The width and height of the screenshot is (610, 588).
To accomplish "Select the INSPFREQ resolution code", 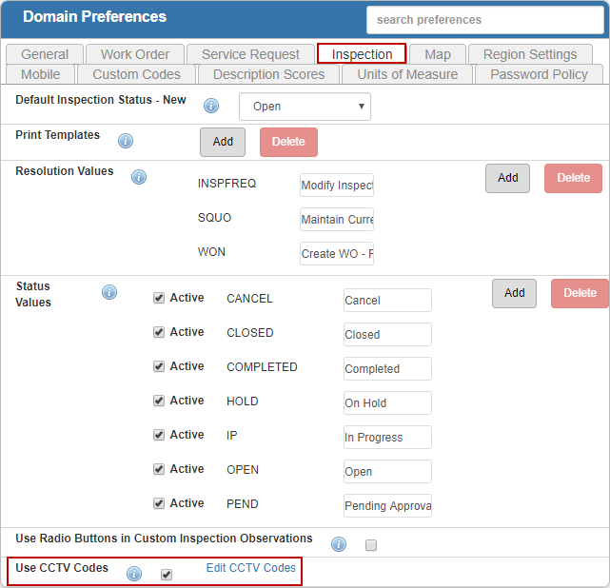I will click(x=226, y=184).
